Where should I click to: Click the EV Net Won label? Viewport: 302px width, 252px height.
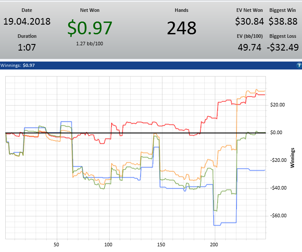click(250, 10)
